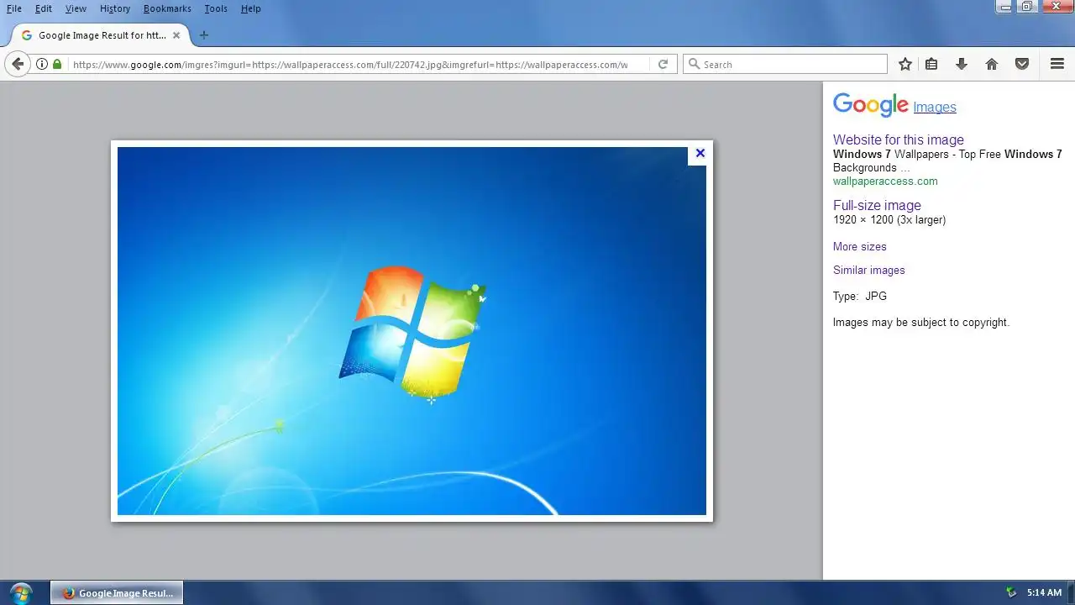
Task: Click the wallpaperaccess.com green link
Action: tap(885, 181)
